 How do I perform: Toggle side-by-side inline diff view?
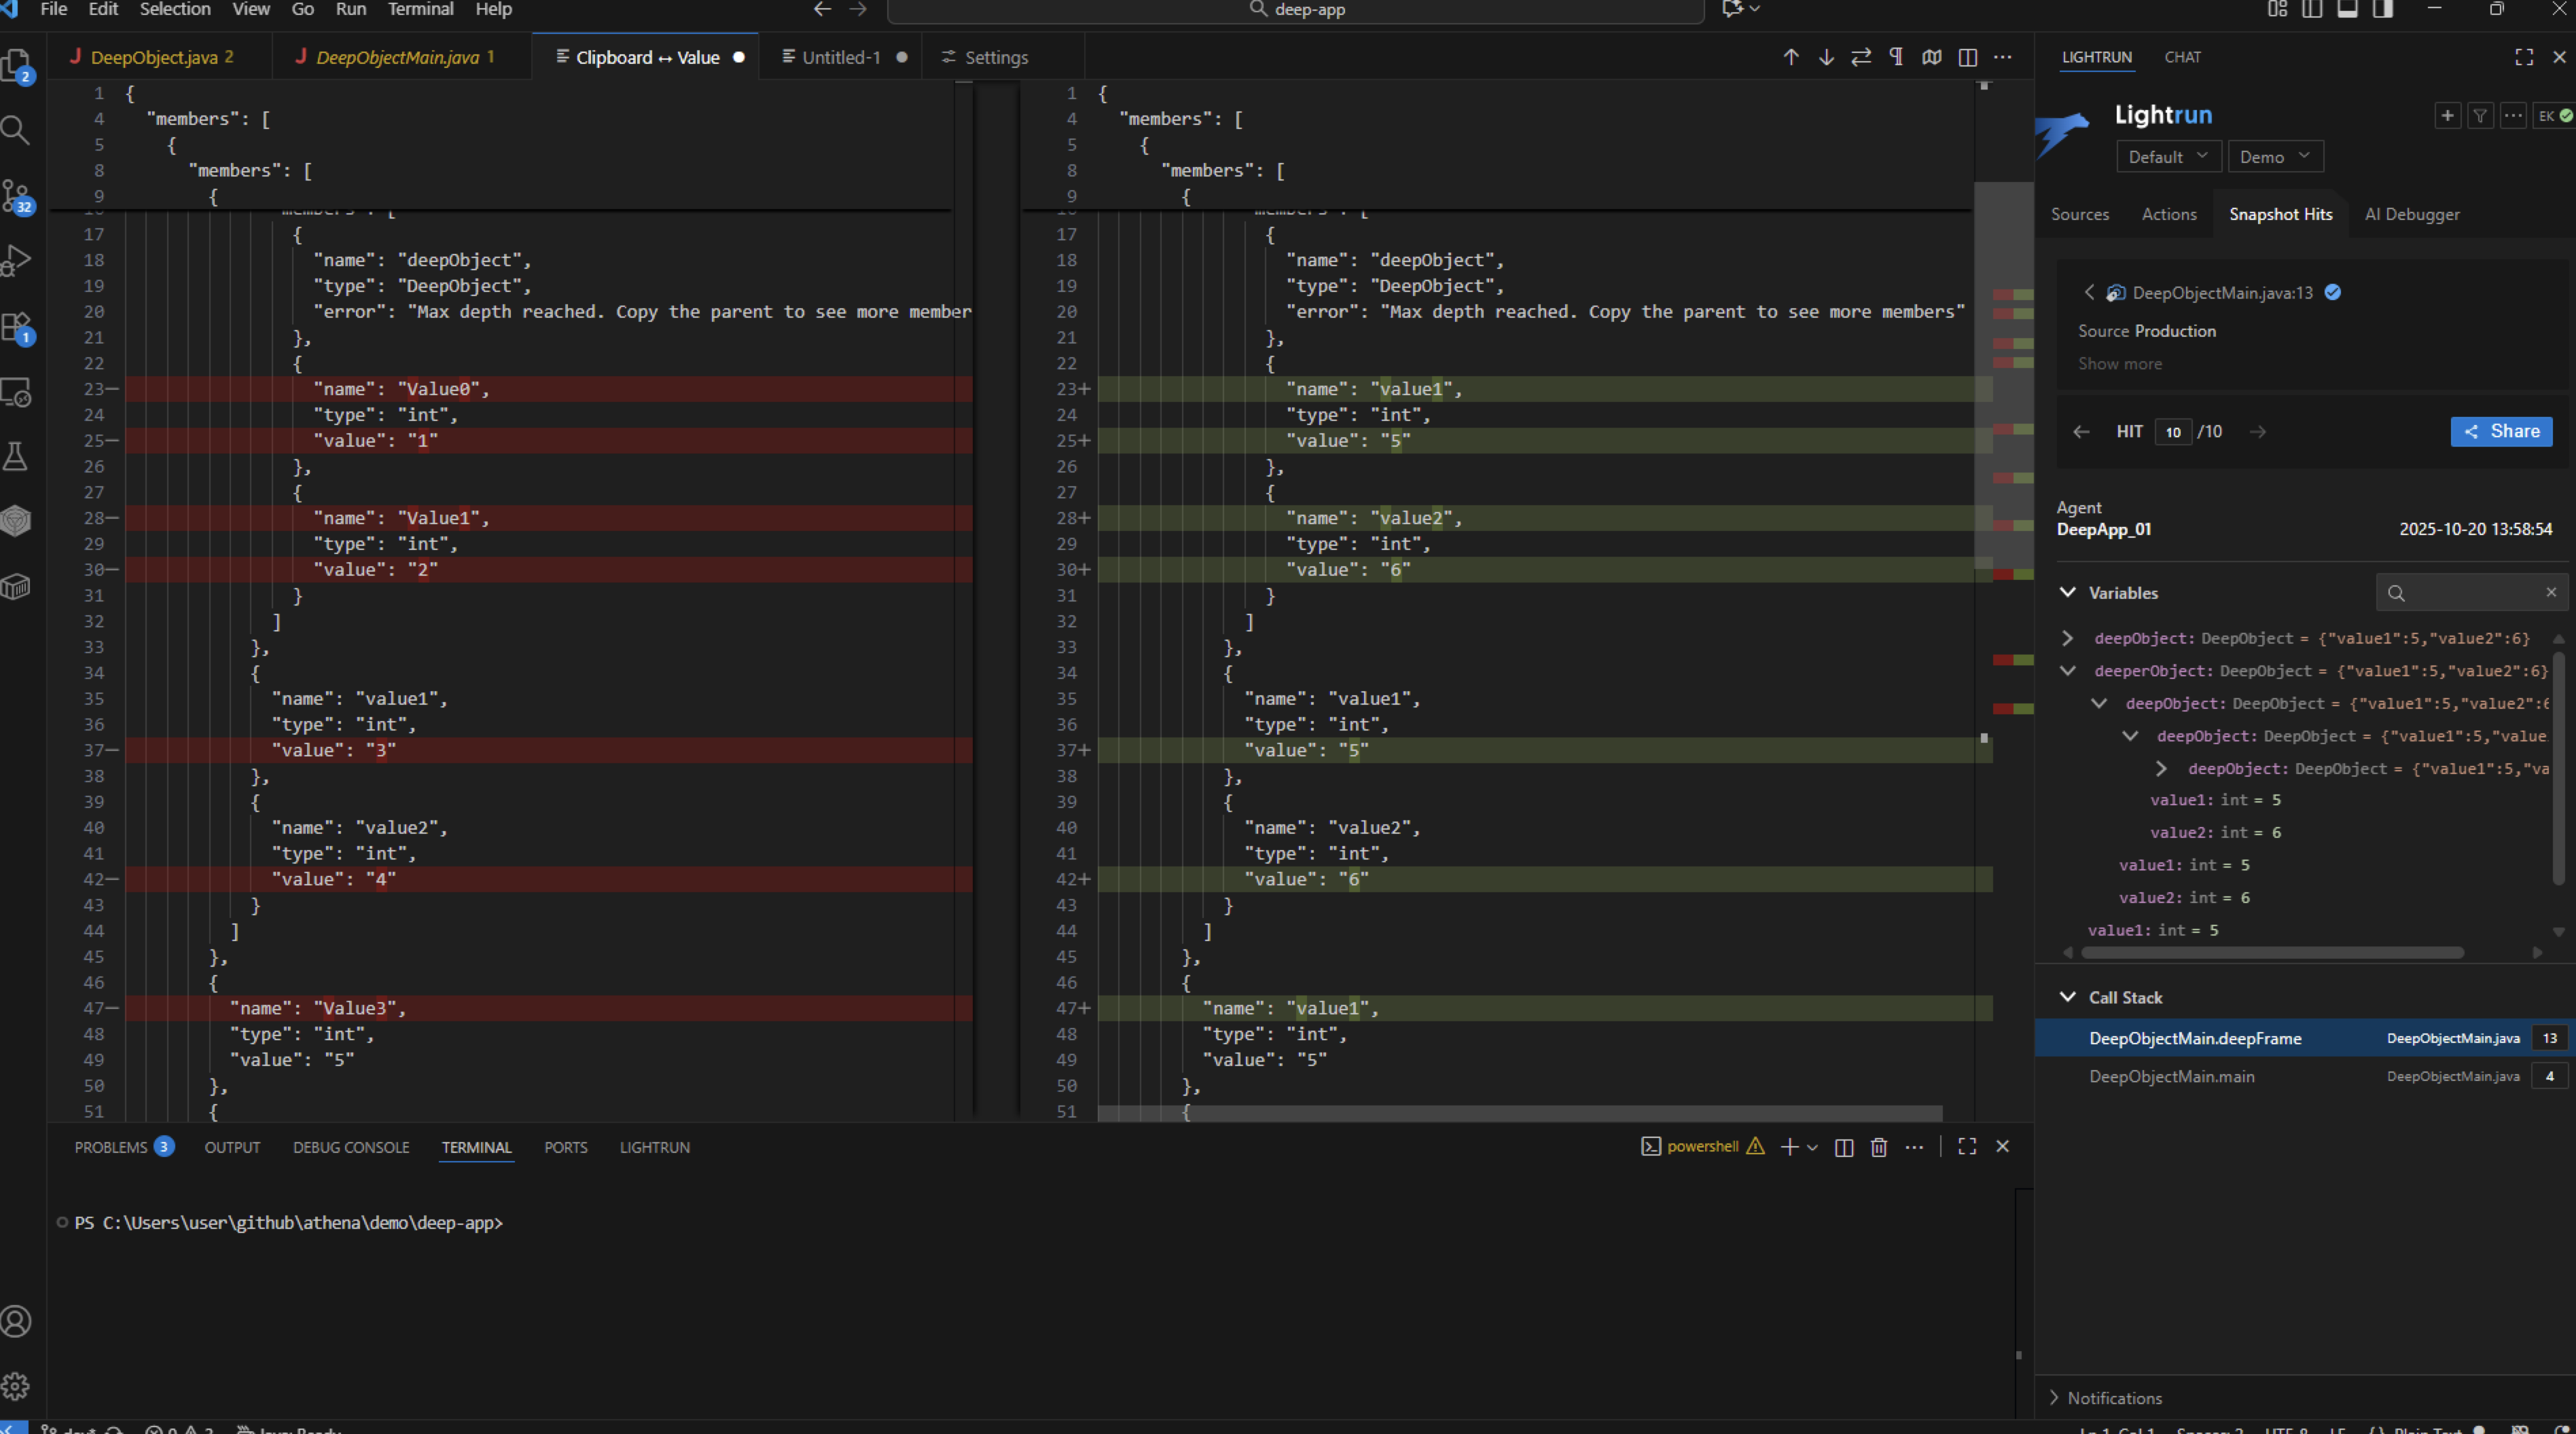pos(1967,57)
